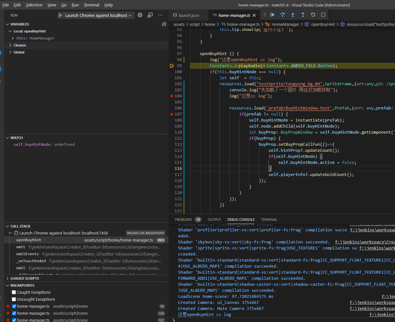Stop the debugging session
This screenshot has width=395, height=322.
[x=323, y=15]
